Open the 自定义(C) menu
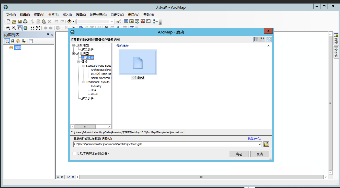Viewport: 340px width, 188px height. click(x=117, y=15)
